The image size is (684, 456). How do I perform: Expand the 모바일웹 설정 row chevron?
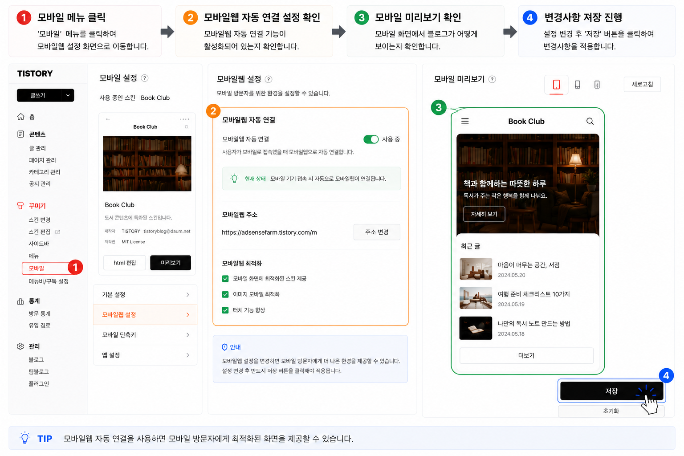188,315
